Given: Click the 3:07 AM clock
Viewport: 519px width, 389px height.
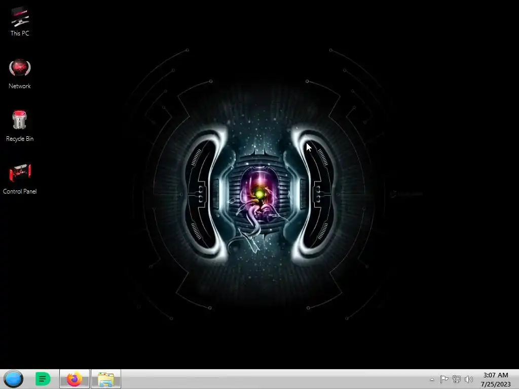Looking at the screenshot, I should 496,375.
